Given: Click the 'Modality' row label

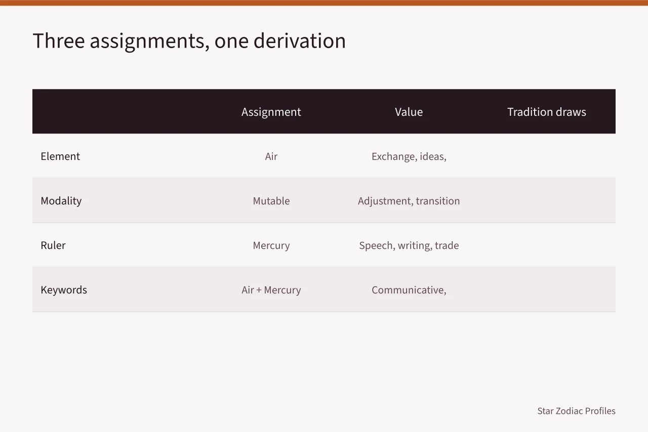Looking at the screenshot, I should (x=61, y=201).
